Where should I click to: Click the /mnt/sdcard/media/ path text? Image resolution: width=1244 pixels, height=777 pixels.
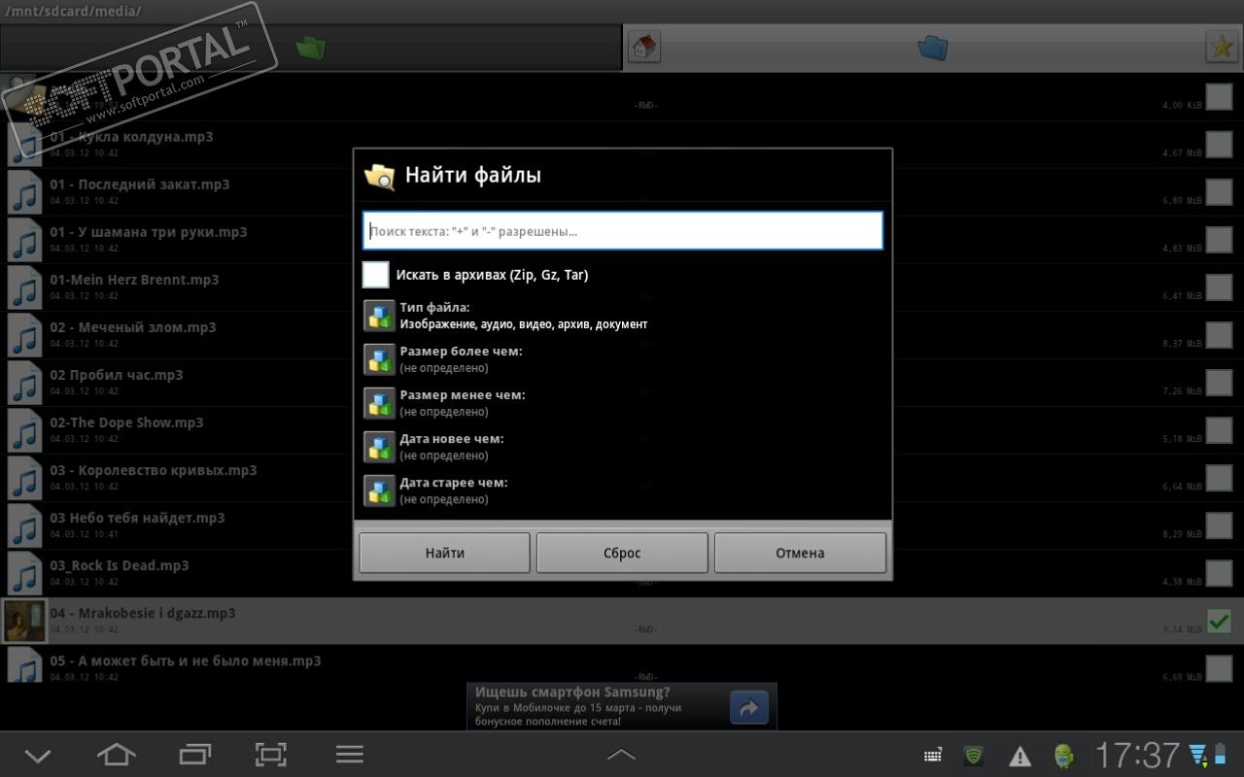tap(72, 12)
